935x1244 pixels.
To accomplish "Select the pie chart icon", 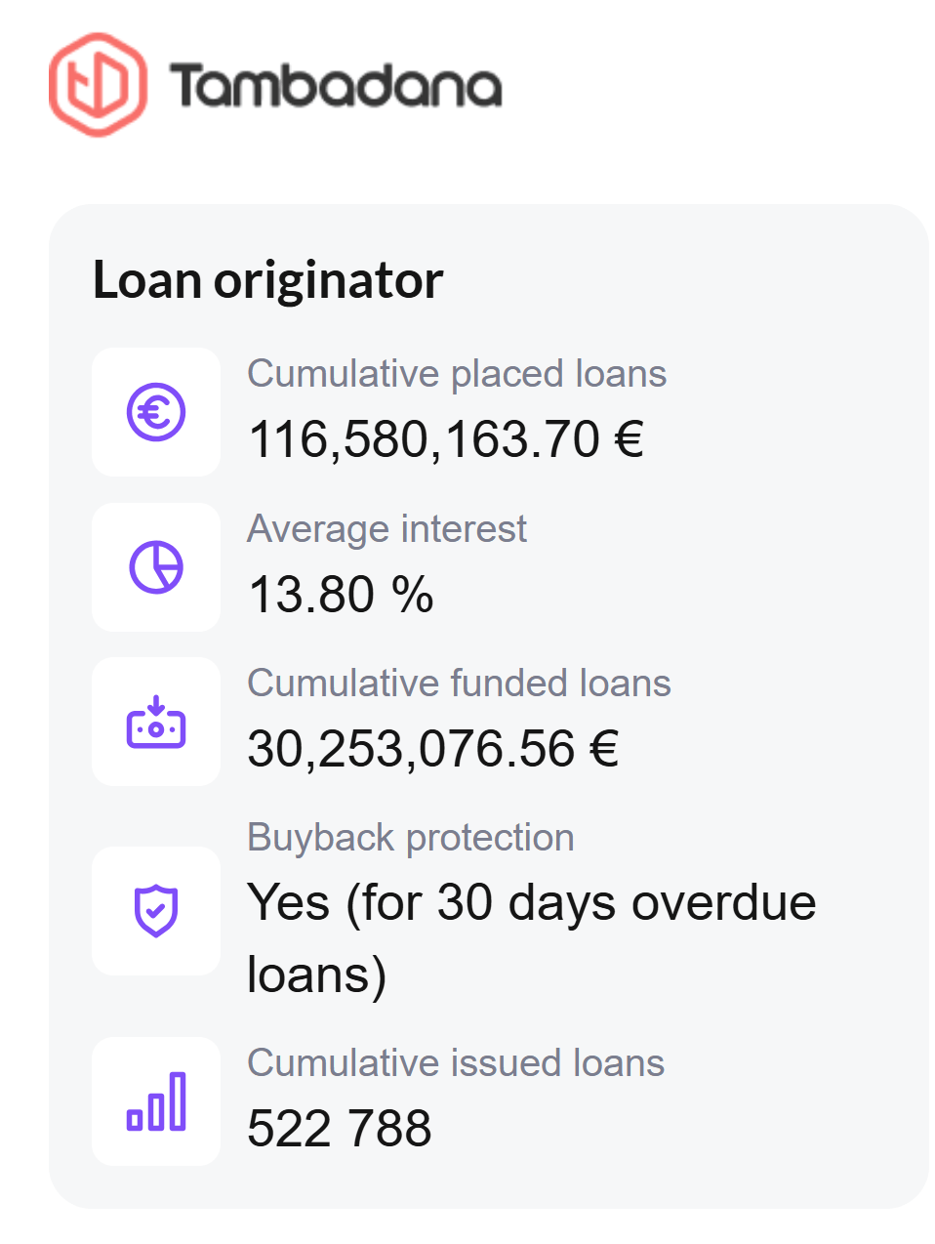I will tap(156, 567).
